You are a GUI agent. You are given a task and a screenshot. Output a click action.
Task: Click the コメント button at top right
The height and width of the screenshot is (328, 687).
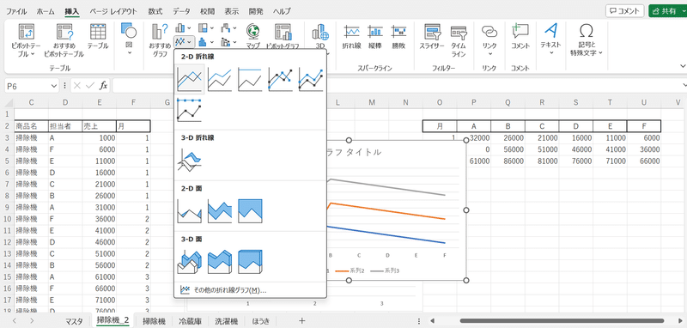pyautogui.click(x=624, y=11)
